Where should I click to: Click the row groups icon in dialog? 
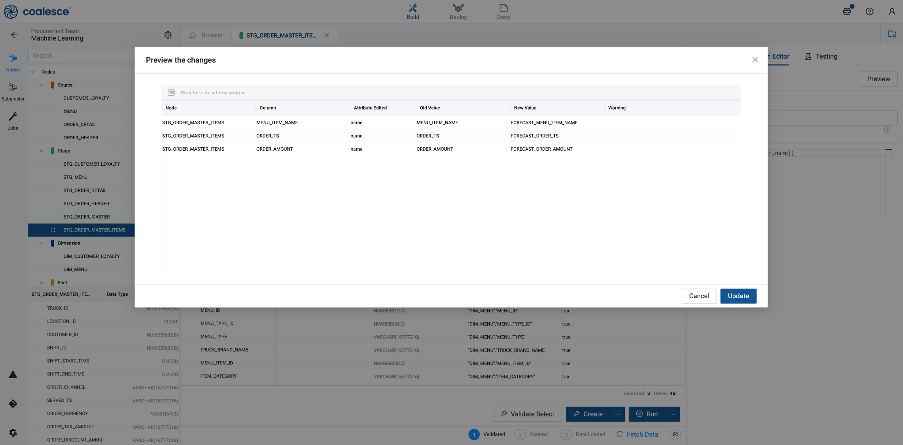coord(172,93)
